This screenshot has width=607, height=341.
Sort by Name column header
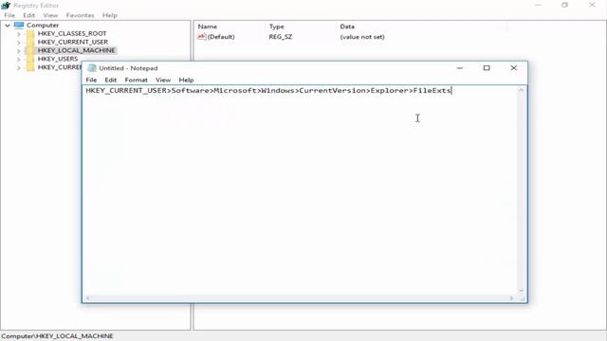click(207, 27)
